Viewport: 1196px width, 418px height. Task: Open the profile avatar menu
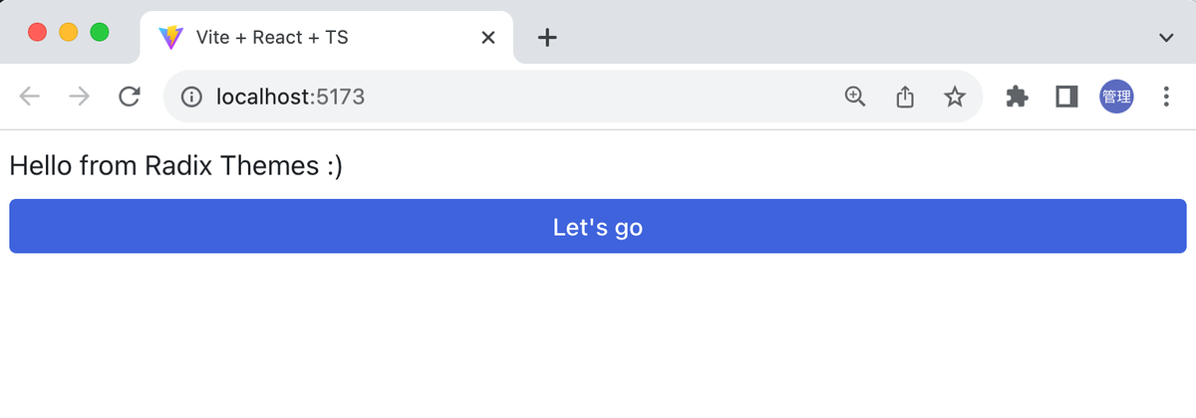click(x=1116, y=97)
